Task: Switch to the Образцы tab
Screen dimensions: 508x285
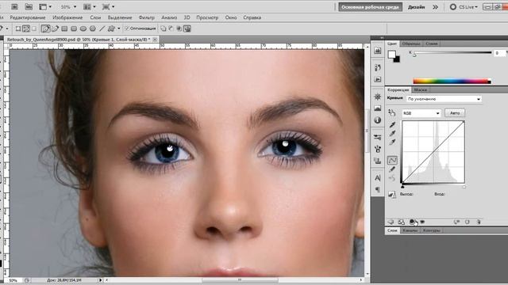Action: pos(411,44)
